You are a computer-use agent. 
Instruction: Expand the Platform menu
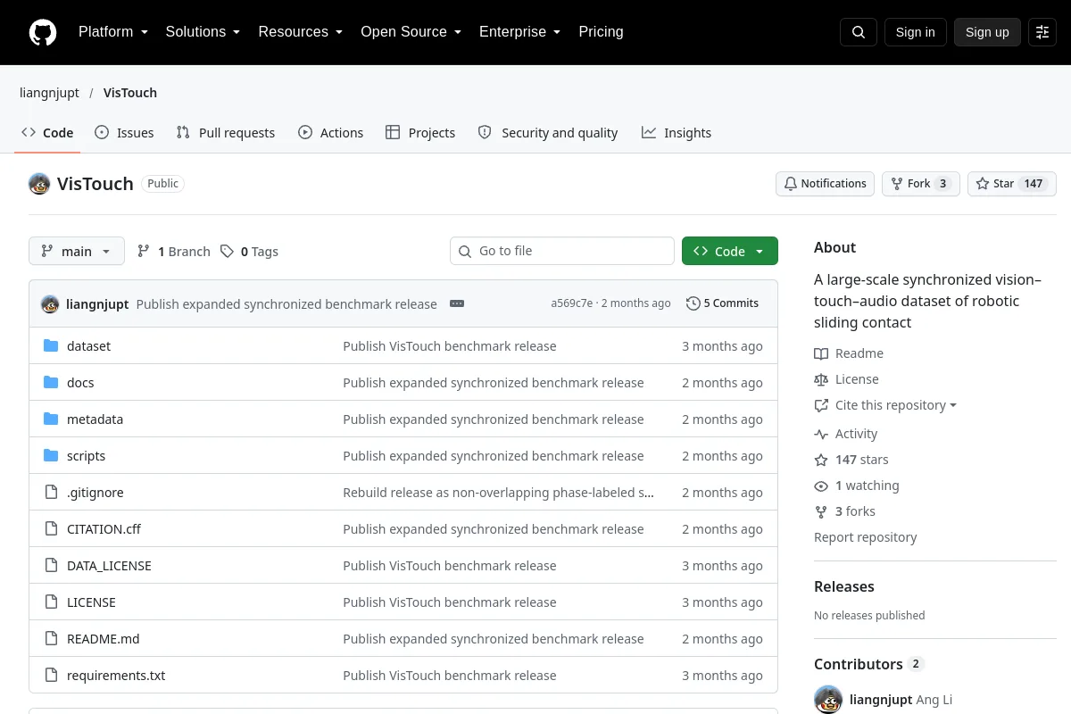[113, 32]
